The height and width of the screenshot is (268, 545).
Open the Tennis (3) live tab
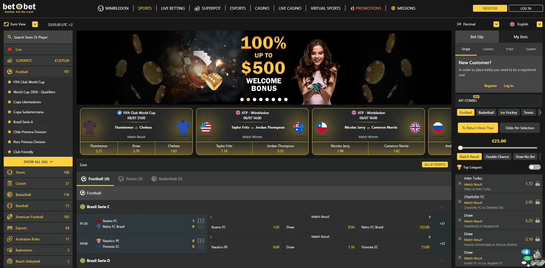coord(130,179)
